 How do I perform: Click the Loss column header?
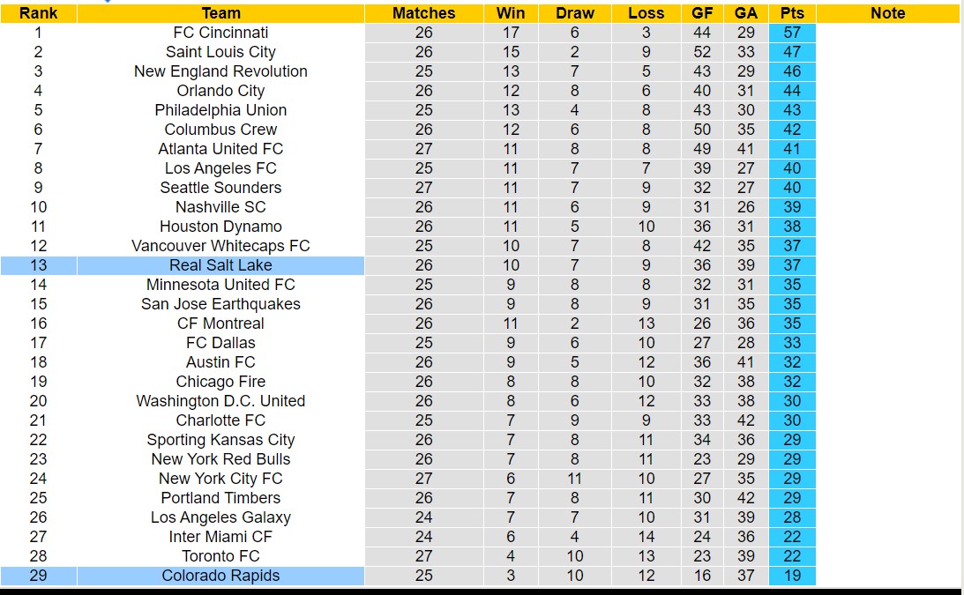pyautogui.click(x=646, y=13)
